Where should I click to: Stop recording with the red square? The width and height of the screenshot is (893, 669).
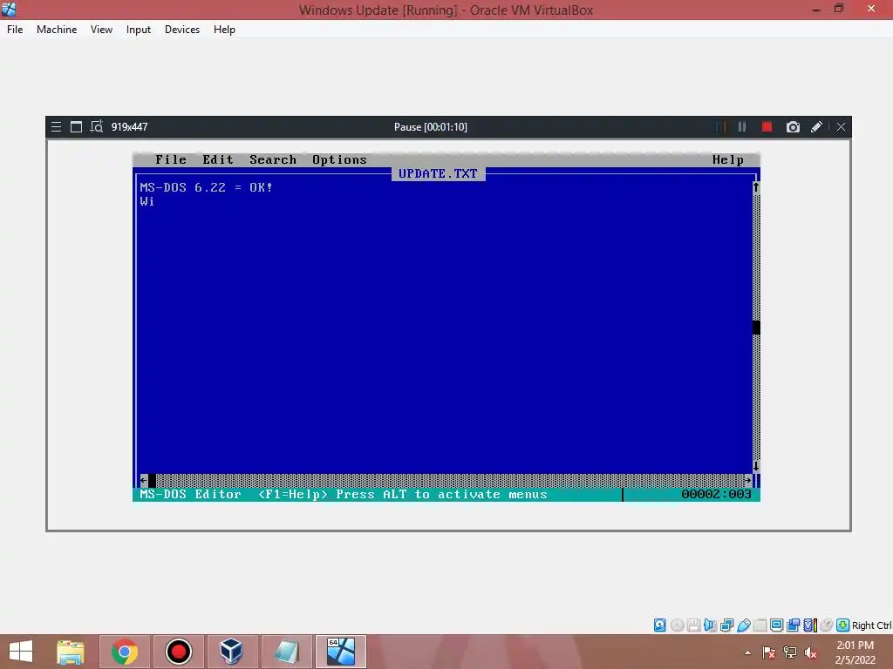click(767, 127)
